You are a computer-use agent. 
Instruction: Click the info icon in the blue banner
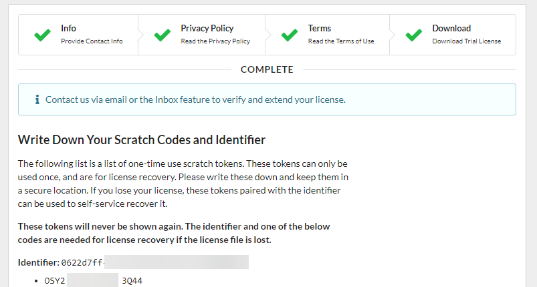pyautogui.click(x=37, y=99)
